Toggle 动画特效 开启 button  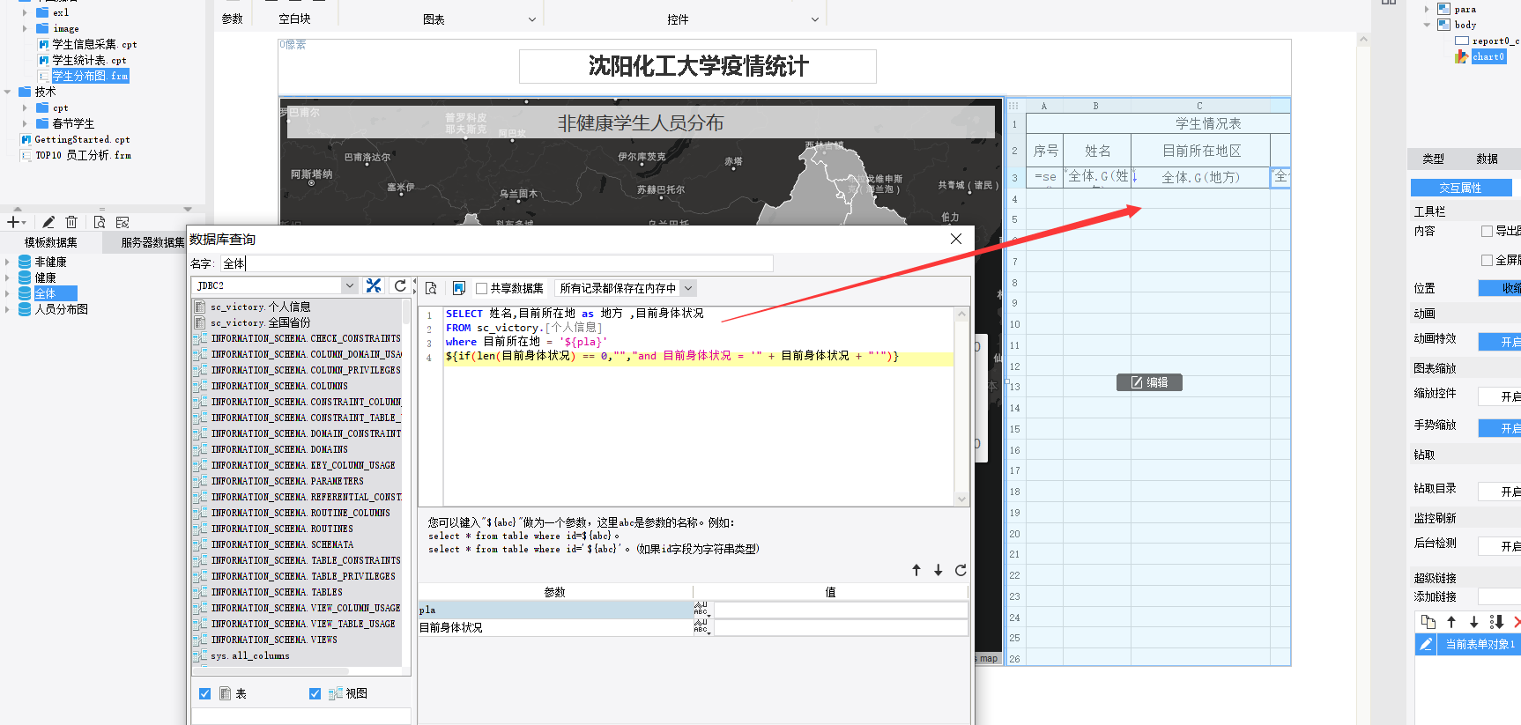(x=1500, y=342)
